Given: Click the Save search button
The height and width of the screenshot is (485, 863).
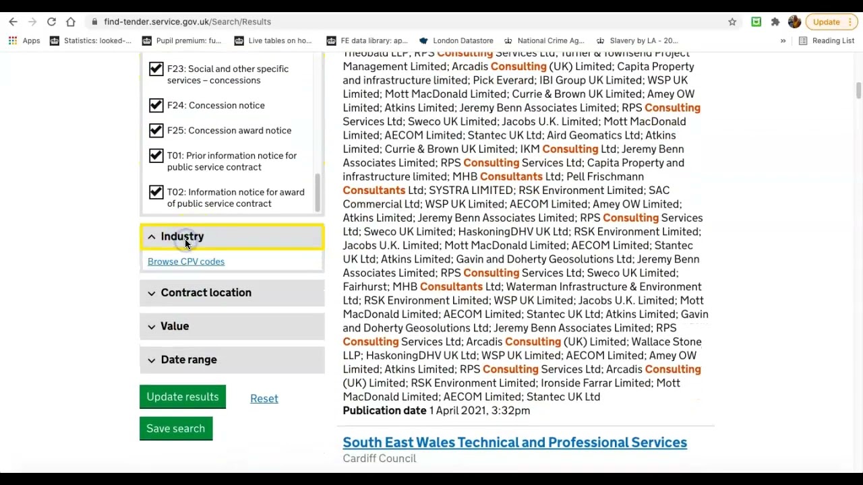Looking at the screenshot, I should click(x=176, y=428).
